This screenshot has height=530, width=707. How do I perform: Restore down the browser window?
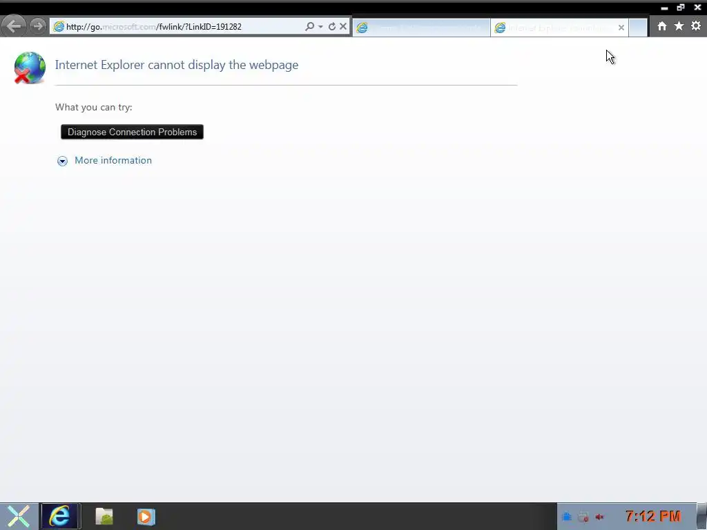click(x=681, y=7)
